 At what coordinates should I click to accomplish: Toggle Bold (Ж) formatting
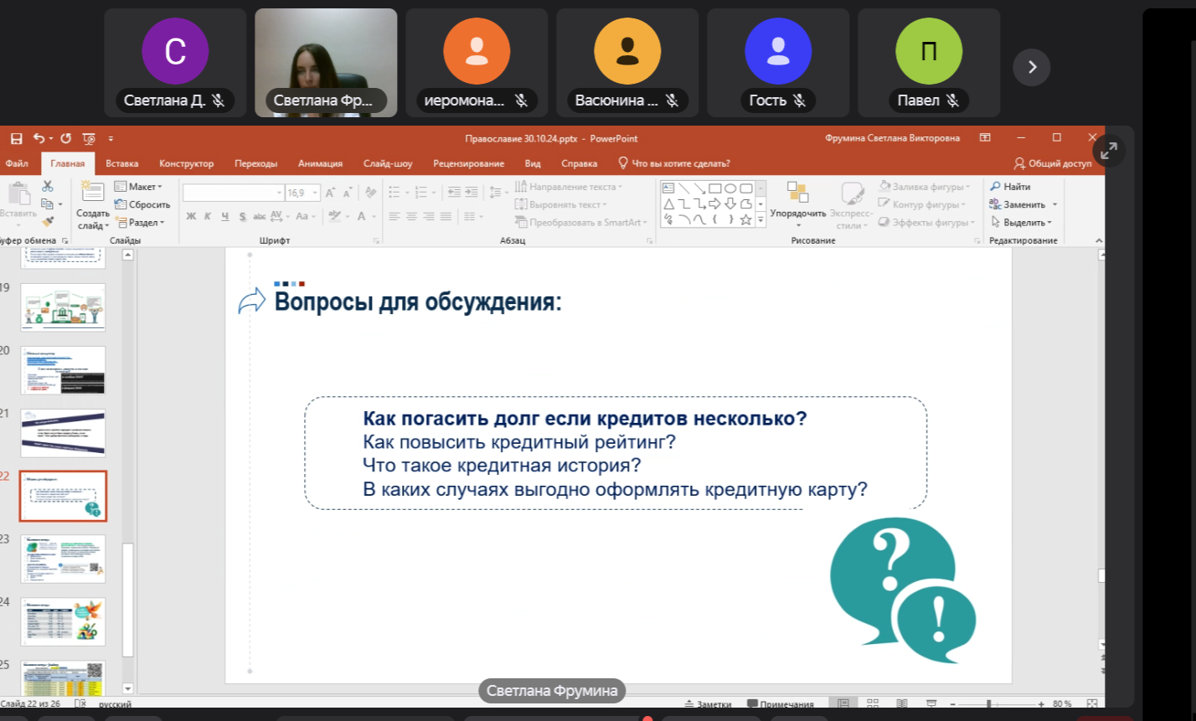(191, 216)
